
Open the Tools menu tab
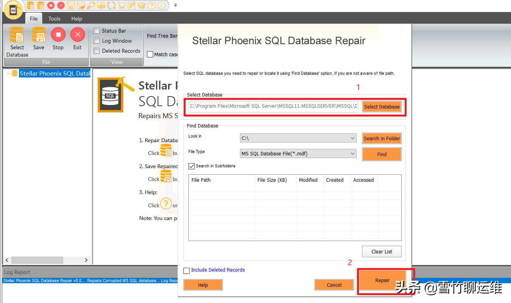point(54,19)
